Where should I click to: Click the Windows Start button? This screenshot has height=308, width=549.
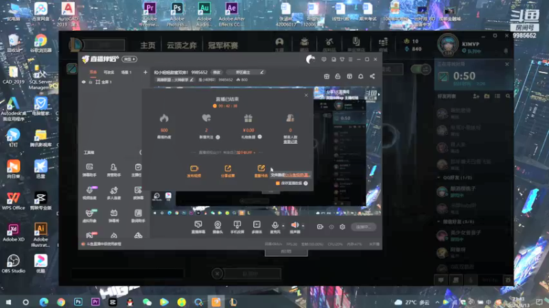tap(8, 302)
